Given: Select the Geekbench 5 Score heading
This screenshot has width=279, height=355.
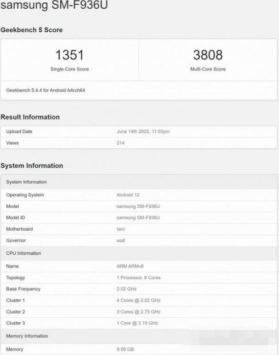Looking at the screenshot, I should tap(32, 30).
